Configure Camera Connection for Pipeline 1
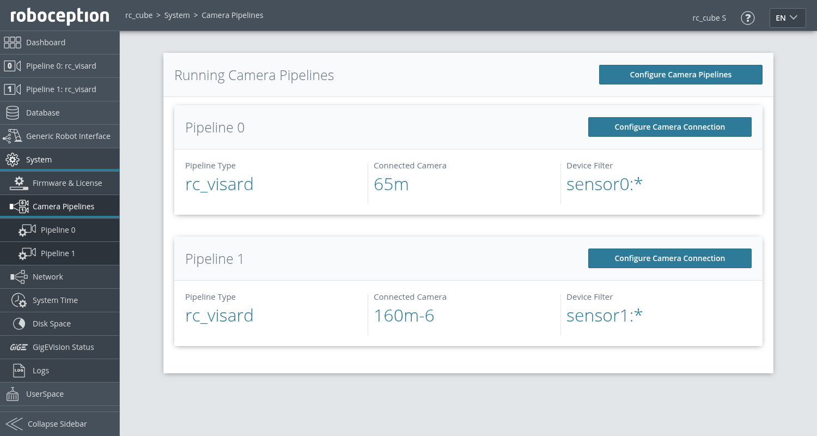The height and width of the screenshot is (436, 817). [x=669, y=258]
